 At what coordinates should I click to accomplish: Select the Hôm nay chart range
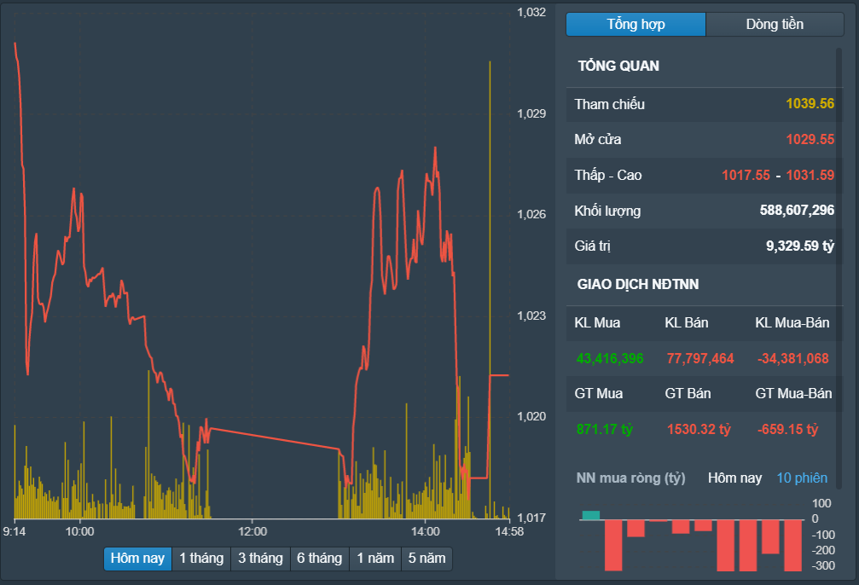click(137, 559)
